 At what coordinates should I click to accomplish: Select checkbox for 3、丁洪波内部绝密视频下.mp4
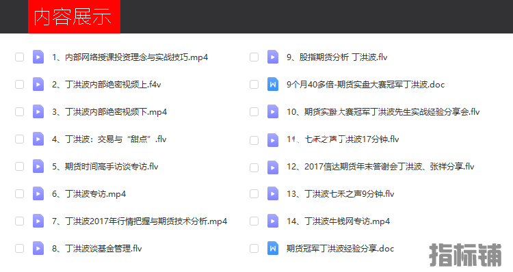click(20, 112)
